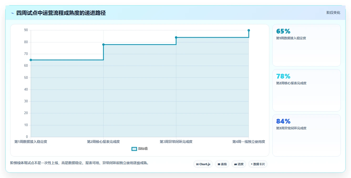Click the y-axis tick label 50
This screenshot has height=178, width=351.
26,77
